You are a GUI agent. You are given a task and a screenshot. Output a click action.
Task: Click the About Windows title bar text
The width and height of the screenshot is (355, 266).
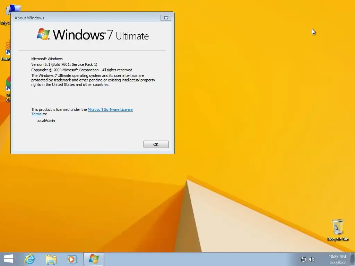[x=29, y=18]
